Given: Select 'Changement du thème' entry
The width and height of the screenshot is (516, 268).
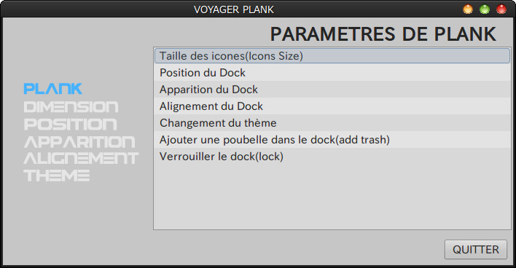Looking at the screenshot, I should coord(332,123).
